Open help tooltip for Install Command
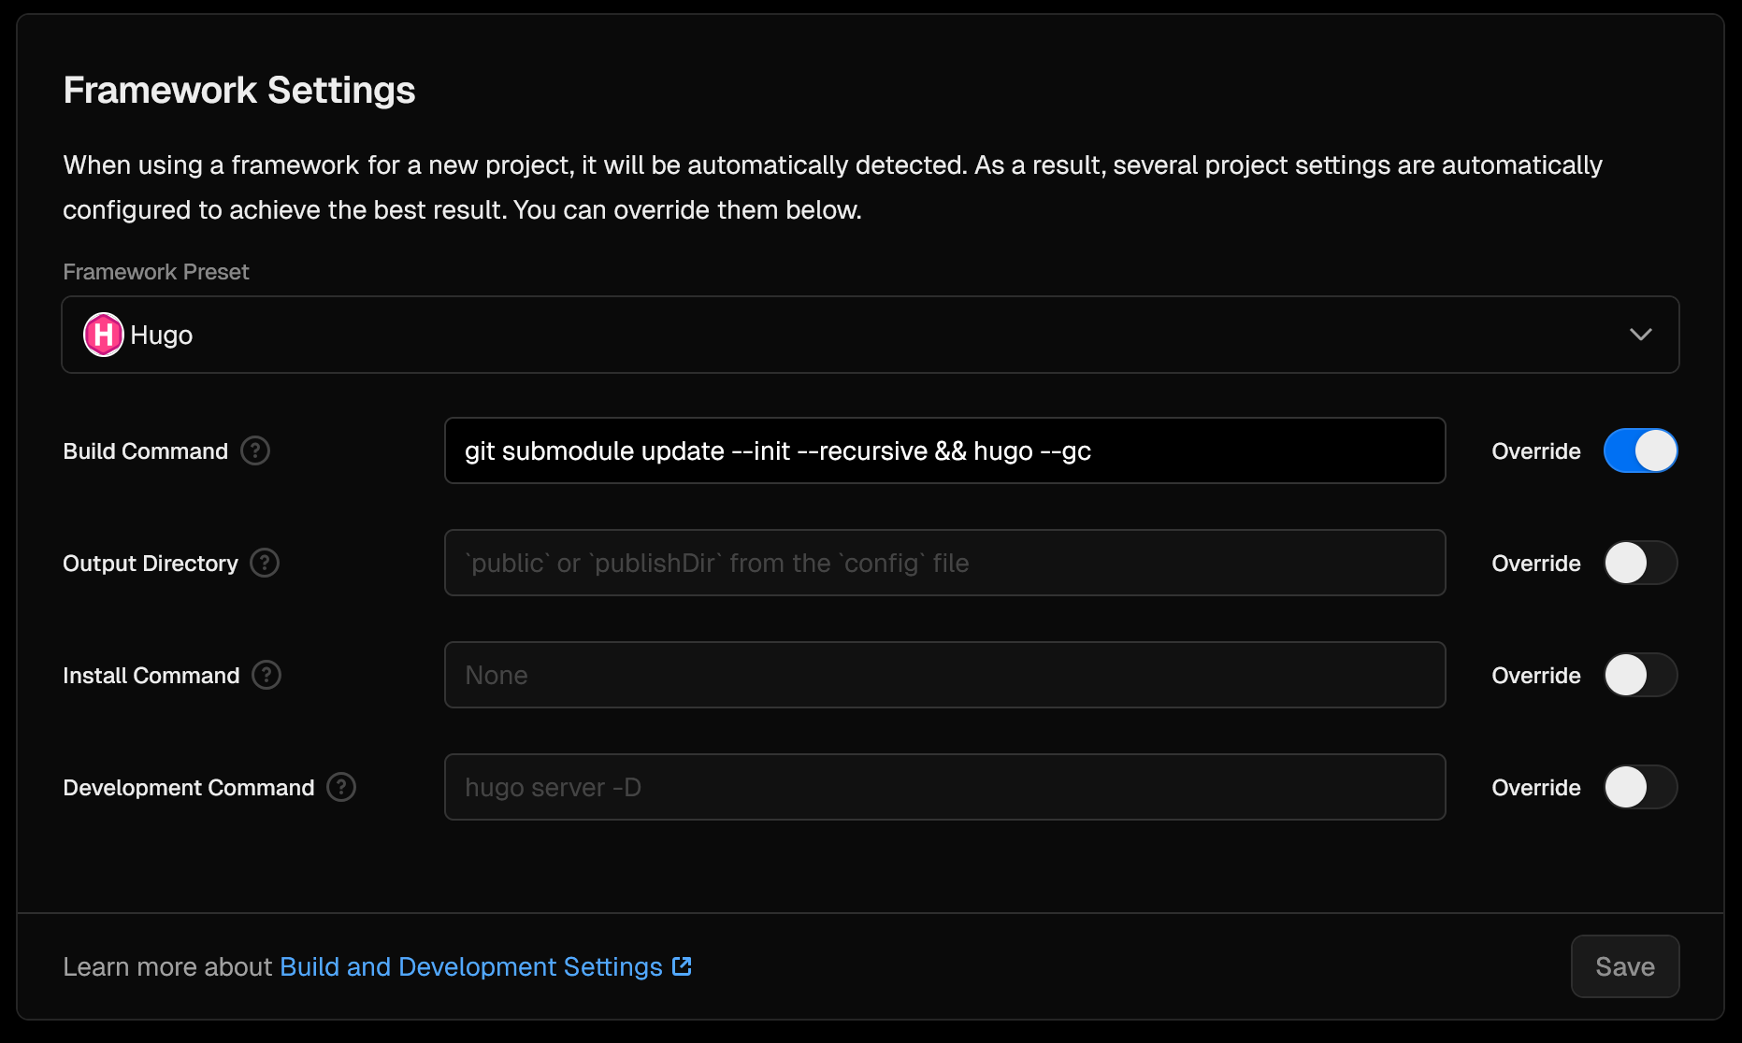 point(266,675)
